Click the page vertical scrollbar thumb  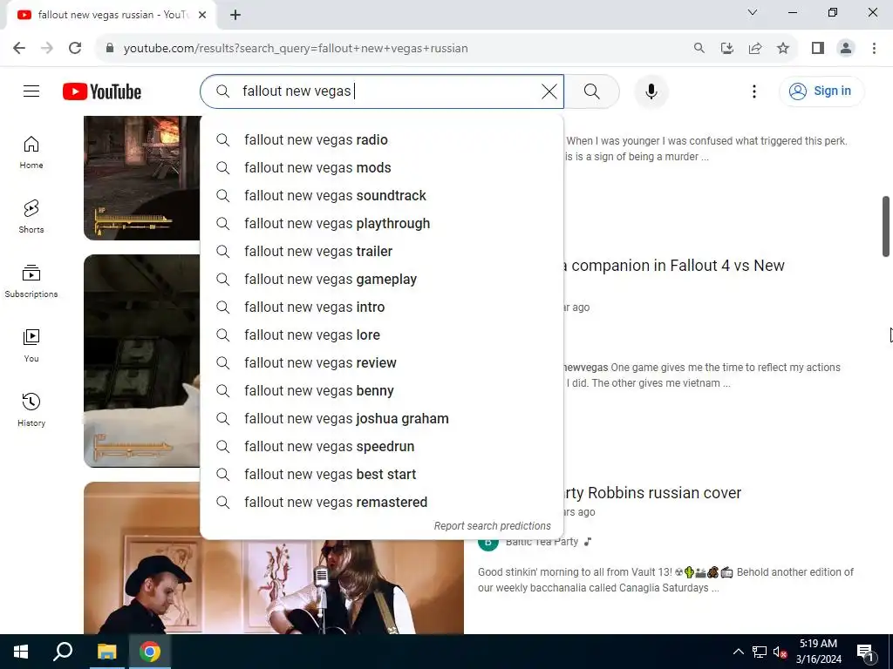(x=886, y=226)
